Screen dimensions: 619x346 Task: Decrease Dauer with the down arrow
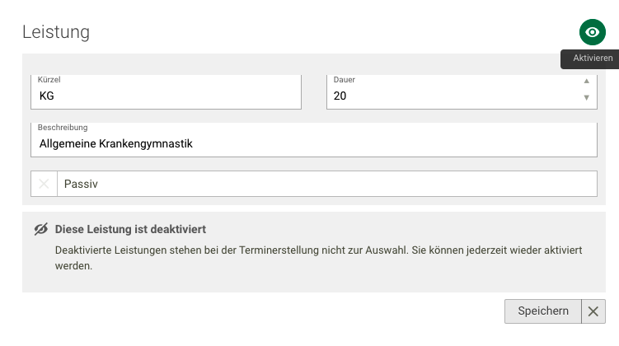(586, 97)
